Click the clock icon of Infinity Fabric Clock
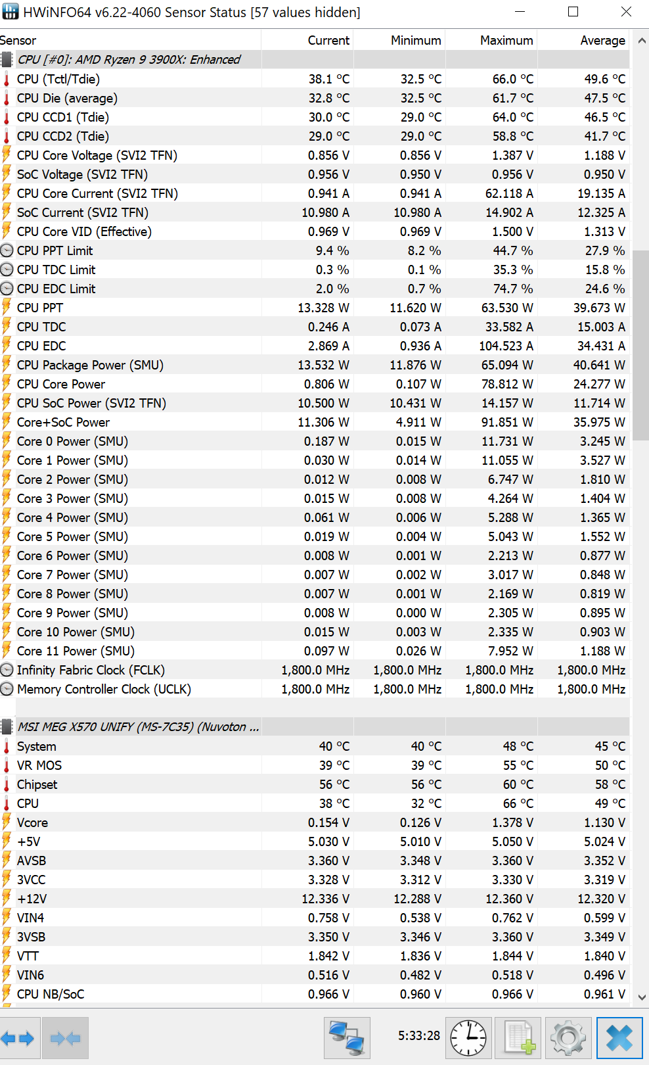The height and width of the screenshot is (1065, 649). [7, 670]
